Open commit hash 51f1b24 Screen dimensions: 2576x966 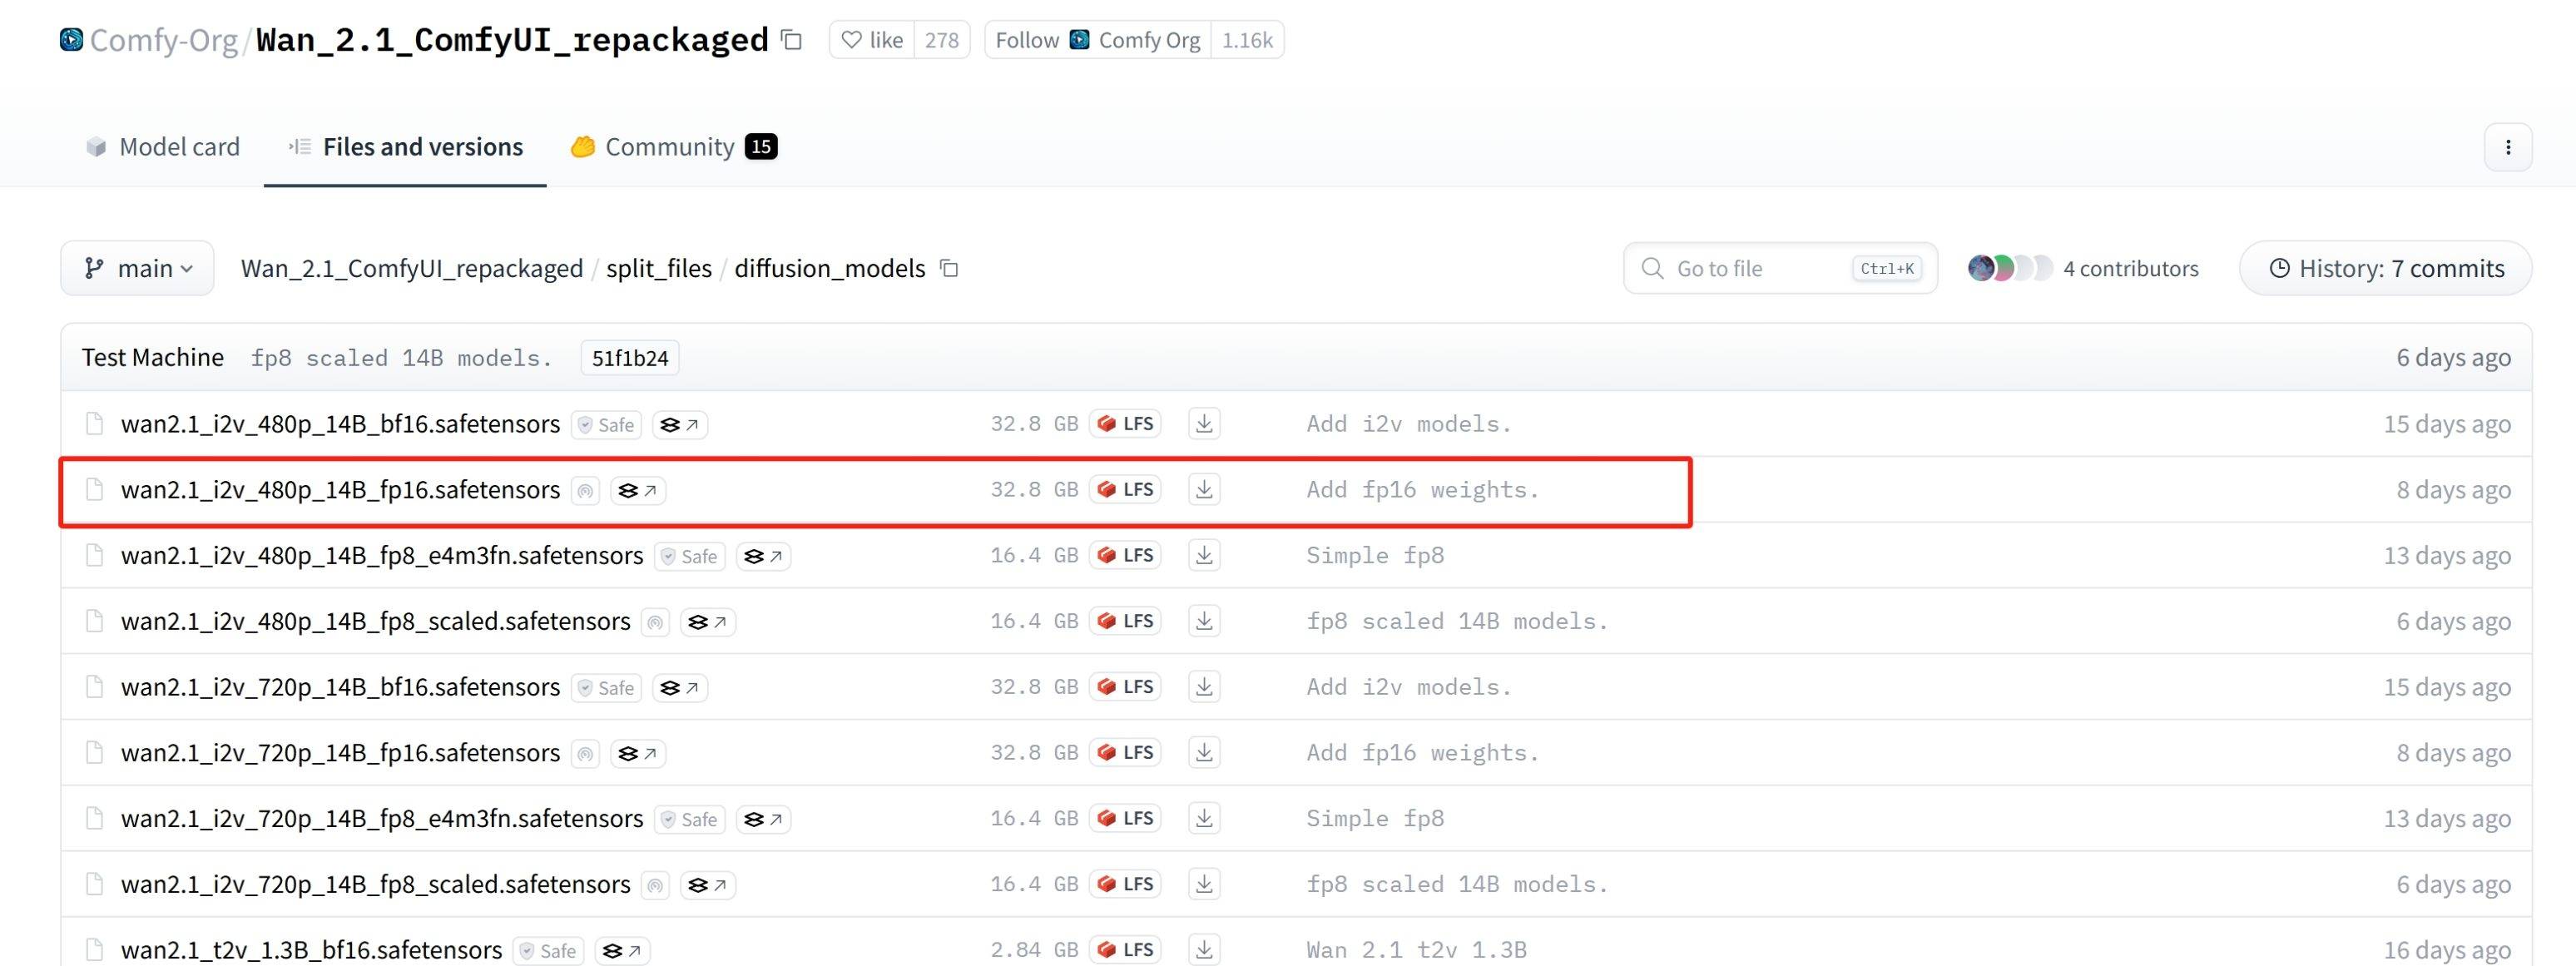click(x=629, y=358)
